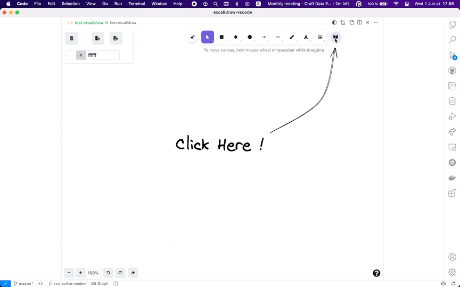Open the Go menu
The width and height of the screenshot is (460, 287).
coord(105,4)
